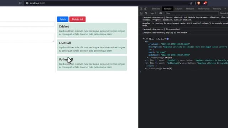Select the length property line
Image resolution: width=228 pixels, height=128 pixels.
click(151, 66)
